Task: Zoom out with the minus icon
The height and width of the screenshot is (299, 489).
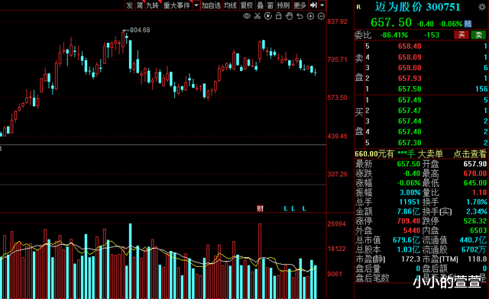Action: tap(321, 16)
